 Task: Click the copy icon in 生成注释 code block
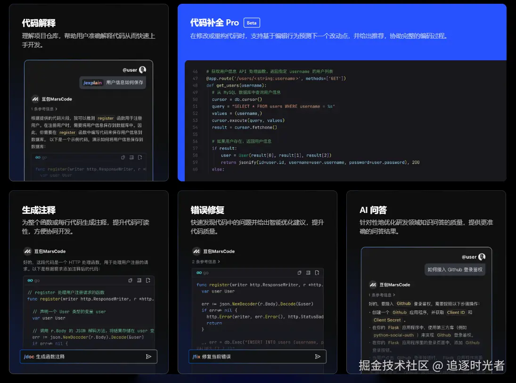tap(131, 280)
